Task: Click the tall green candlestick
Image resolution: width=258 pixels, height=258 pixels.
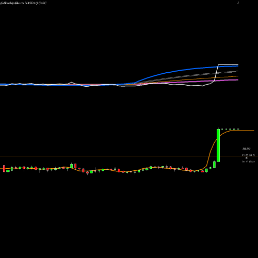Action: point(218,146)
